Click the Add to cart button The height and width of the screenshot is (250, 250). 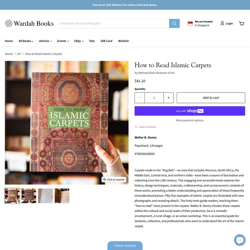(211, 98)
